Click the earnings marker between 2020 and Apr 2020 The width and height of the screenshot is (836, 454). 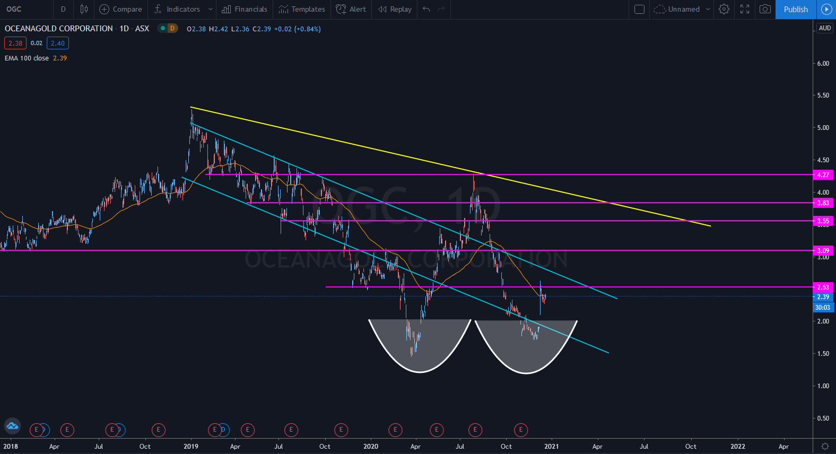tap(395, 430)
